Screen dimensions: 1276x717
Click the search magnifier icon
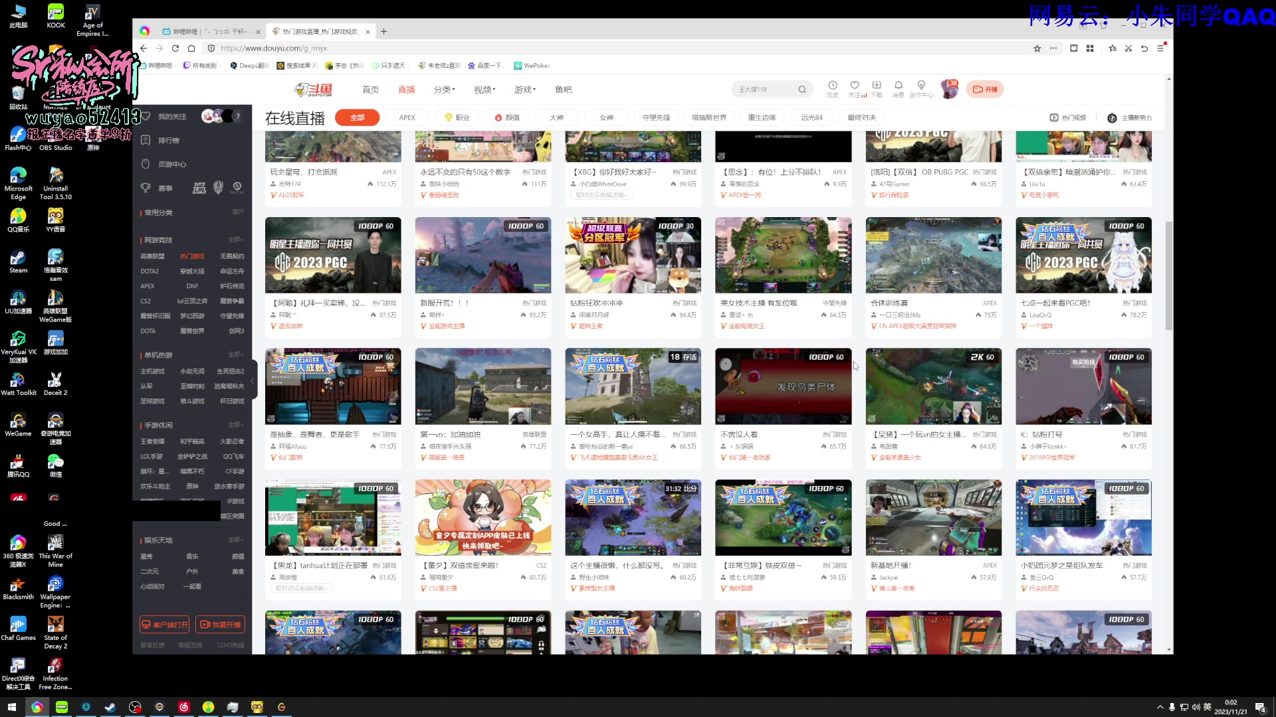(x=802, y=90)
